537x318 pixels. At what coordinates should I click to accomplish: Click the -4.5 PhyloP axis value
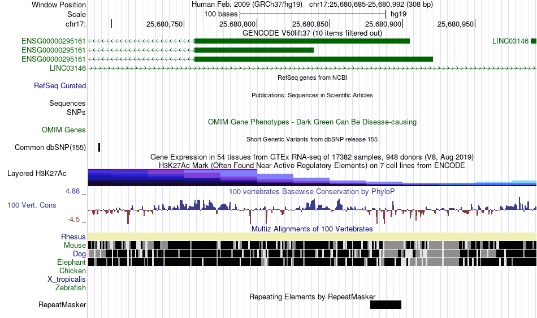pyautogui.click(x=73, y=220)
